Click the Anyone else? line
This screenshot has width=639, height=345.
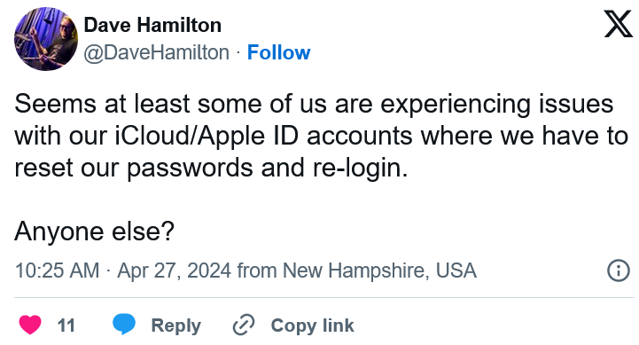click(95, 231)
